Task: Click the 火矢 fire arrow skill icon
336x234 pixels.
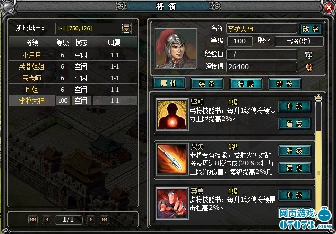Action: [172, 159]
